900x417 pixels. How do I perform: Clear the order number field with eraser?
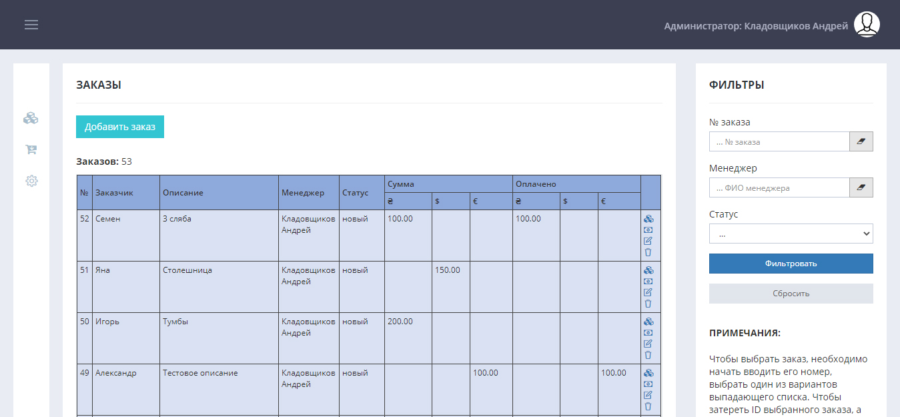tap(861, 141)
